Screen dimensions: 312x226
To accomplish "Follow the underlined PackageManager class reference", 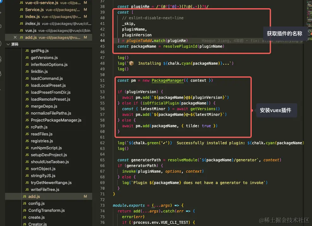I will pyautogui.click(x=168, y=80).
